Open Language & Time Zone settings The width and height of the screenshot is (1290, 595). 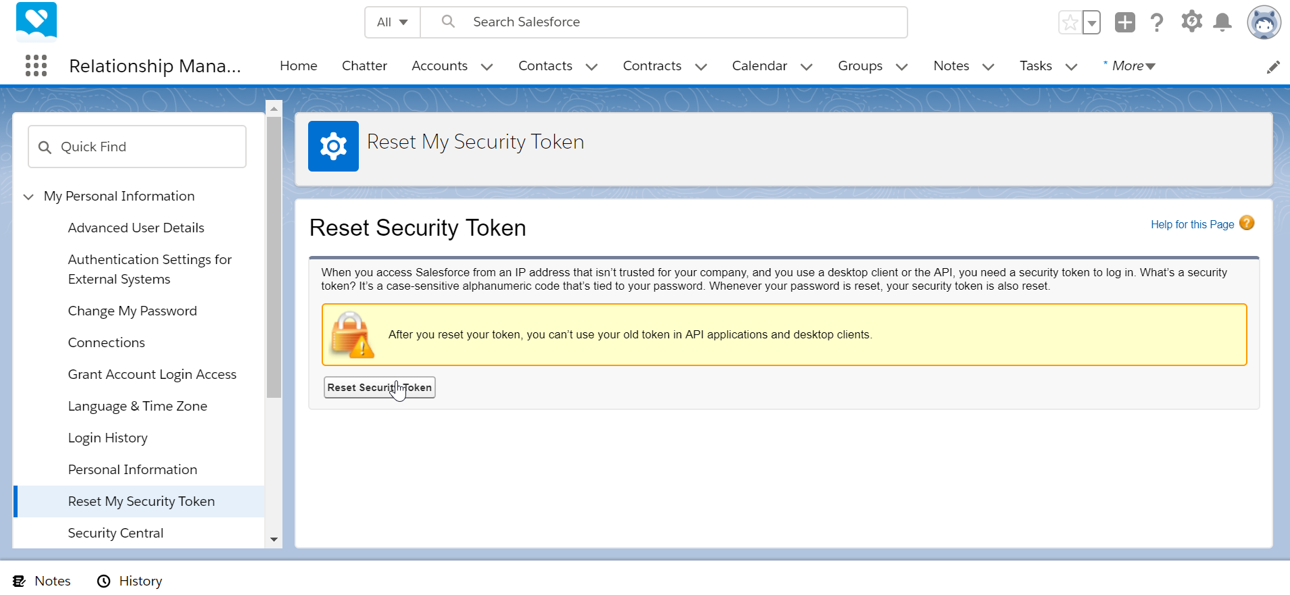click(x=137, y=406)
